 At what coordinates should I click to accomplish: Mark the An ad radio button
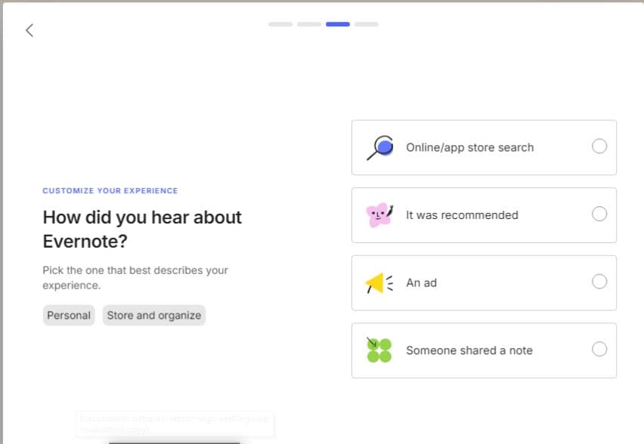point(599,282)
